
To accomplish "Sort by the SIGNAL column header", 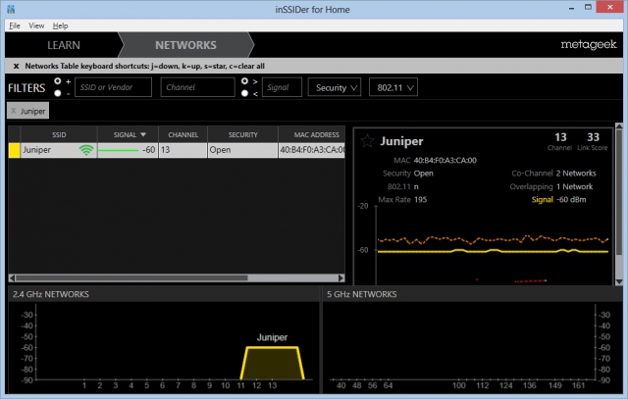I will (x=128, y=134).
